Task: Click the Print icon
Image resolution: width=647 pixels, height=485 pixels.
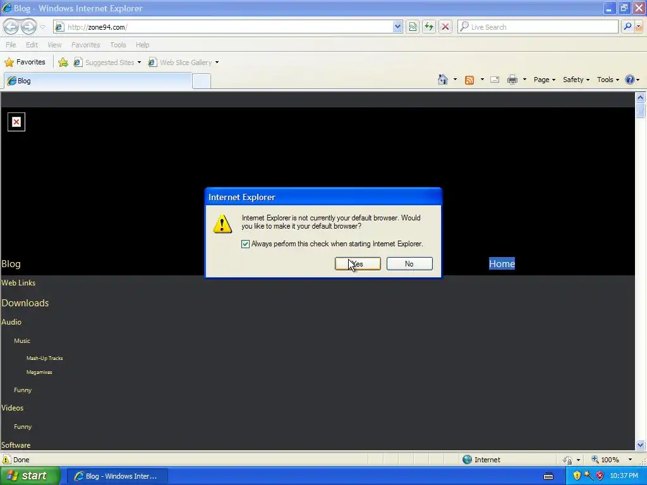Action: coord(512,80)
